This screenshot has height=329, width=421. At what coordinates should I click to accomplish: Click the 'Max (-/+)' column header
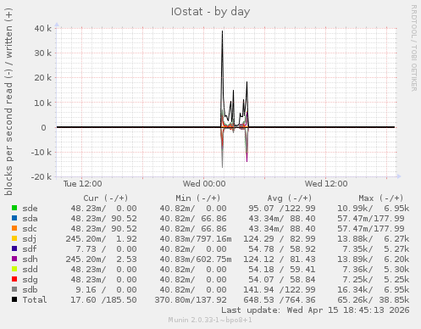(381, 198)
